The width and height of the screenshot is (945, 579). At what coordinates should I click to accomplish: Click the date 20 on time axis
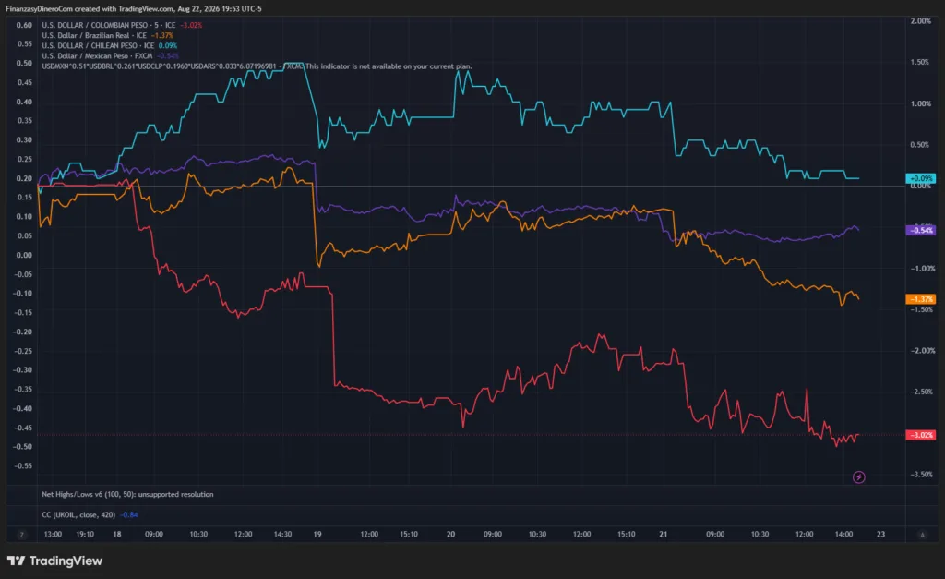(450, 535)
